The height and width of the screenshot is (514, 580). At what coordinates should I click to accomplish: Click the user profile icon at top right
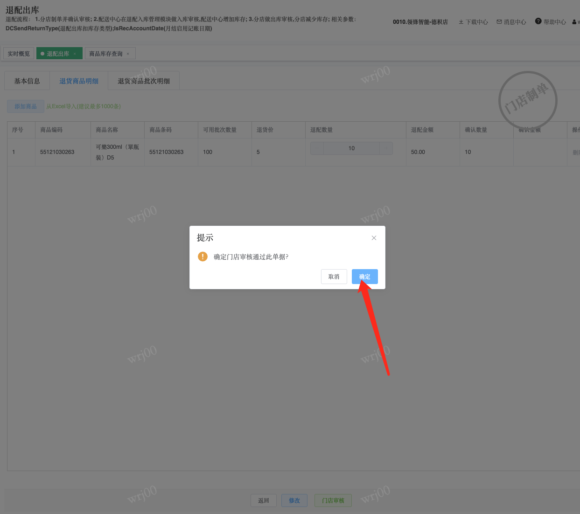click(574, 22)
